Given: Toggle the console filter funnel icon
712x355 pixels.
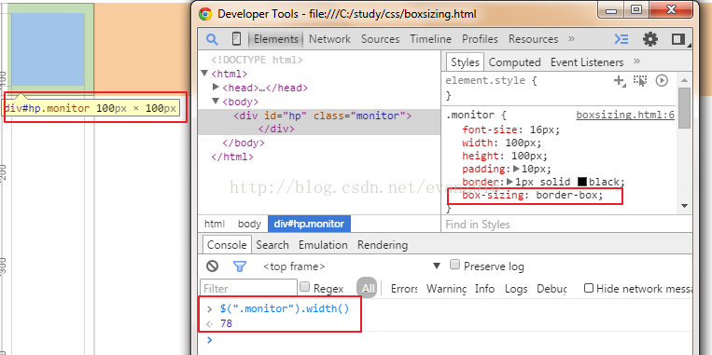Looking at the screenshot, I should pyautogui.click(x=239, y=266).
